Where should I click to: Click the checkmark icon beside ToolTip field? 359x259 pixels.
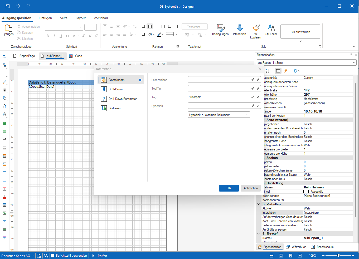(253, 88)
